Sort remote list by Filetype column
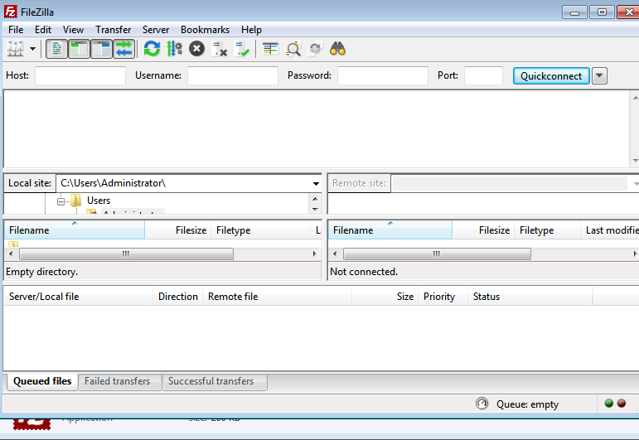Viewport: 639px width, 440px height. pos(547,230)
